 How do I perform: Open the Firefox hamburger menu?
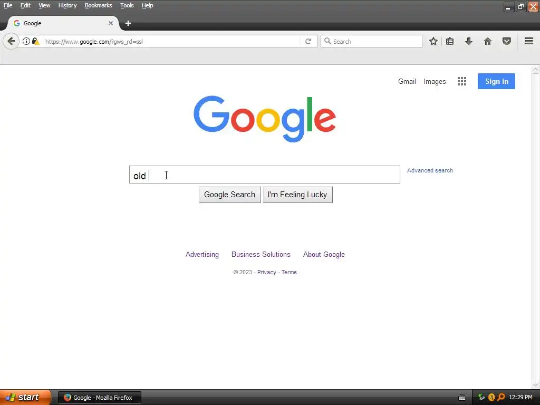(529, 41)
